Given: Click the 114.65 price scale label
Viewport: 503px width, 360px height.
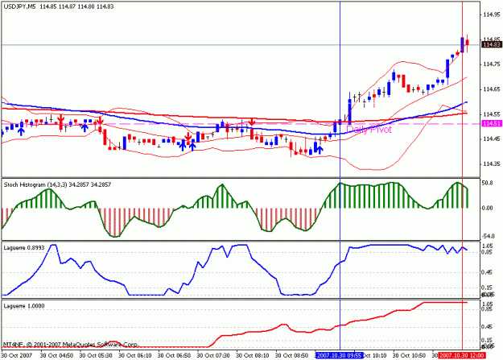Looking at the screenshot, I should tap(492, 89).
